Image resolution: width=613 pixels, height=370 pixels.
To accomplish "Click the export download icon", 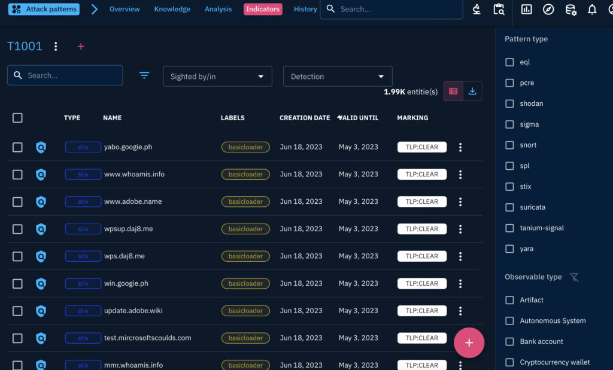I will pos(472,91).
